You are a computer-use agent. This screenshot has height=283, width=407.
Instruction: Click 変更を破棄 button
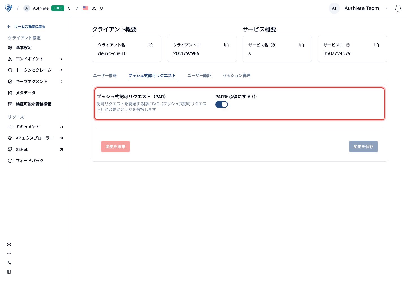click(x=116, y=147)
